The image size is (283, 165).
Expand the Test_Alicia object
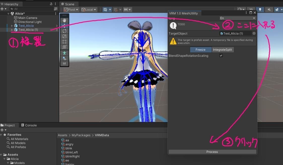point(12,26)
